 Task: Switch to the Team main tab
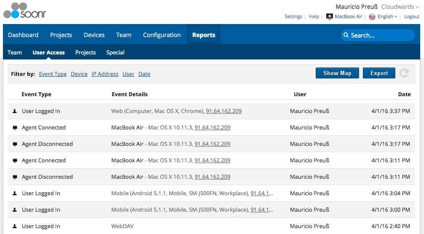[124, 35]
